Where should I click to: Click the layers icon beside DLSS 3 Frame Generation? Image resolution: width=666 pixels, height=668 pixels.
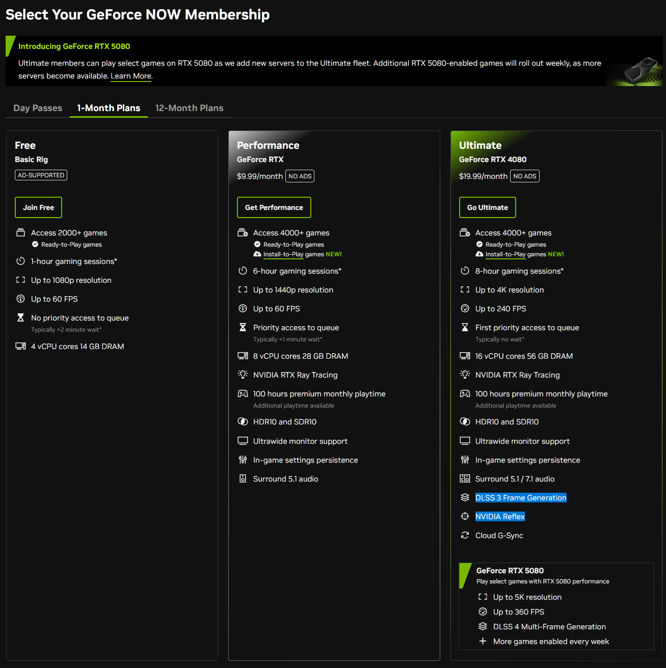[x=465, y=497]
